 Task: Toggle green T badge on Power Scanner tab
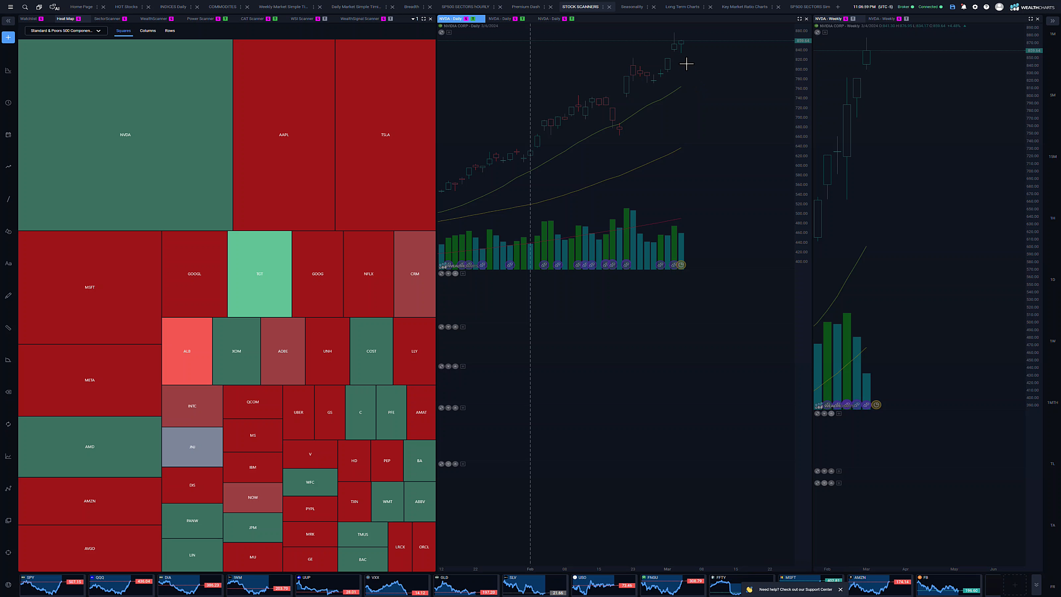(225, 19)
